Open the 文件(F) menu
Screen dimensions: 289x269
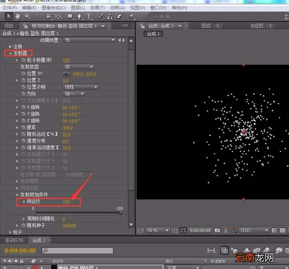click(10, 8)
